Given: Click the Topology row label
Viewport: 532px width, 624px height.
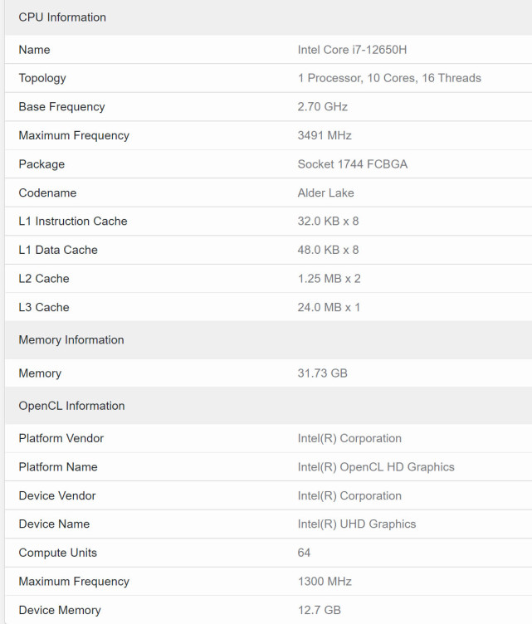Looking at the screenshot, I should pyautogui.click(x=42, y=78).
